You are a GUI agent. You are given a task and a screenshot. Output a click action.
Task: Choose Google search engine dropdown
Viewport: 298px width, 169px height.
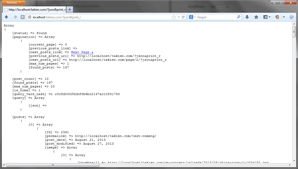pyautogui.click(x=192, y=17)
